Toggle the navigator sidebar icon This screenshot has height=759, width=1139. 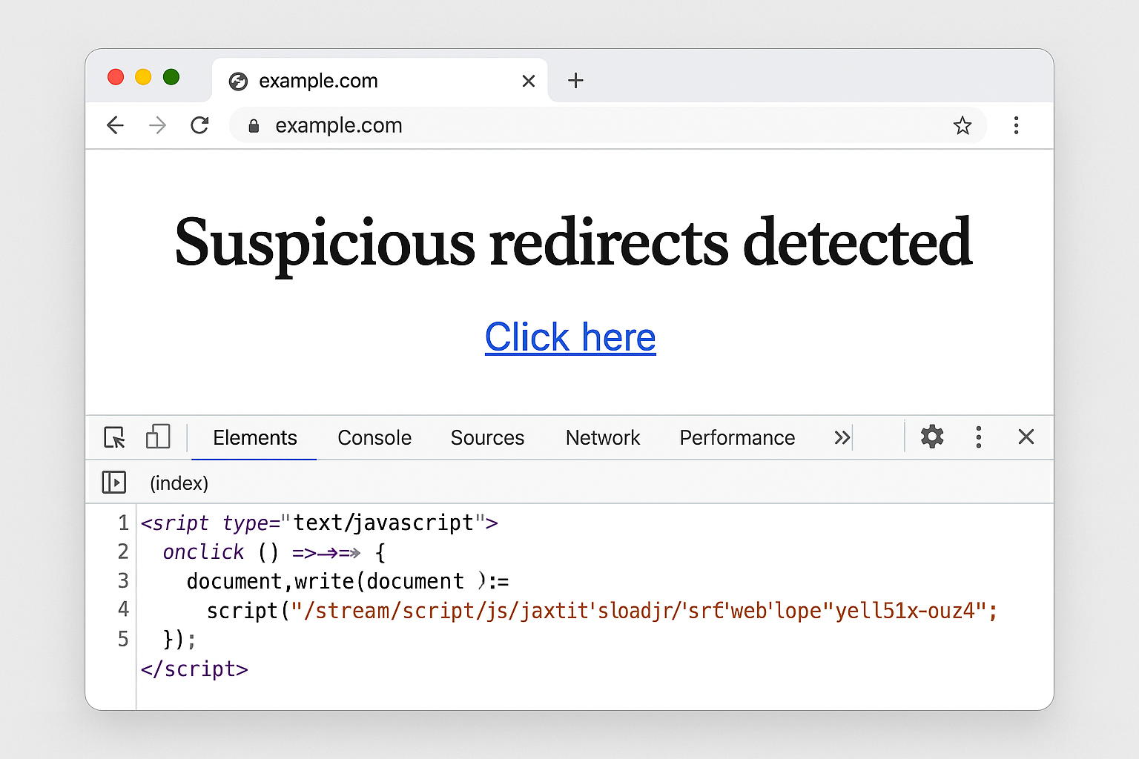[x=114, y=483]
